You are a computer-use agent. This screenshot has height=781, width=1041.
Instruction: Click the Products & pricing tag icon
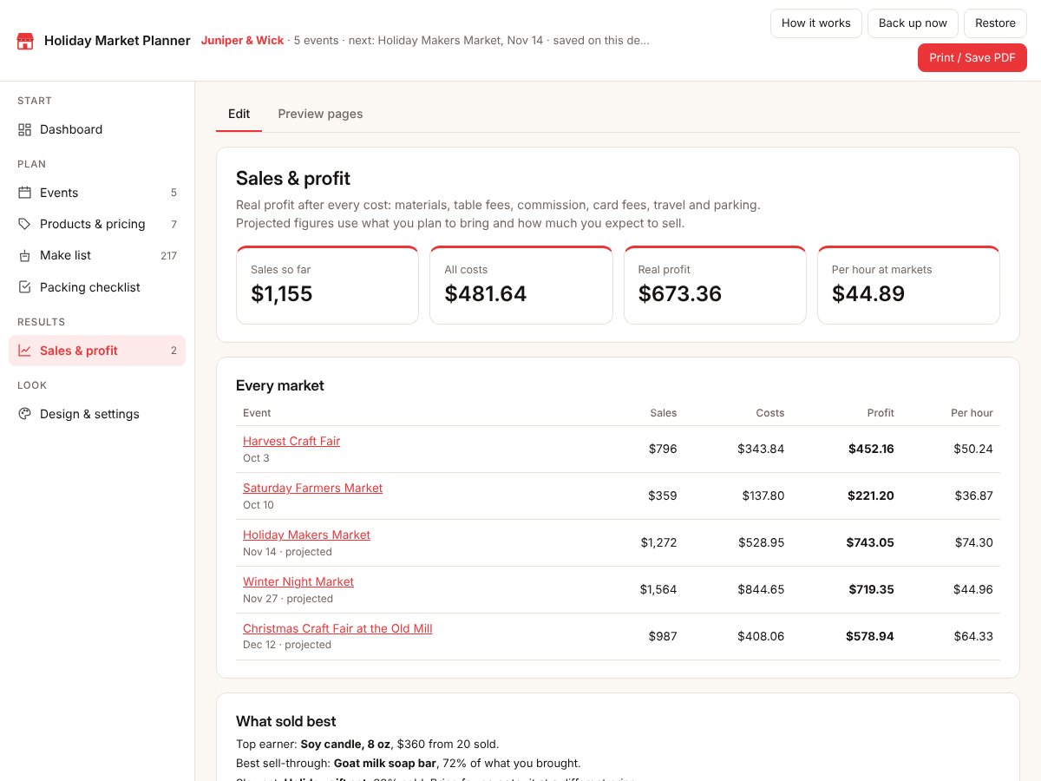(24, 224)
